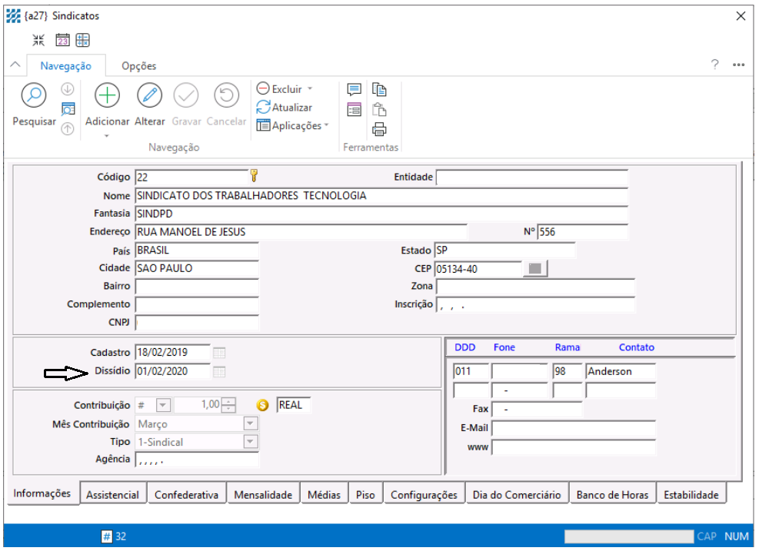
Task: Click the copy icon in Ferramentas
Action: coord(379,89)
